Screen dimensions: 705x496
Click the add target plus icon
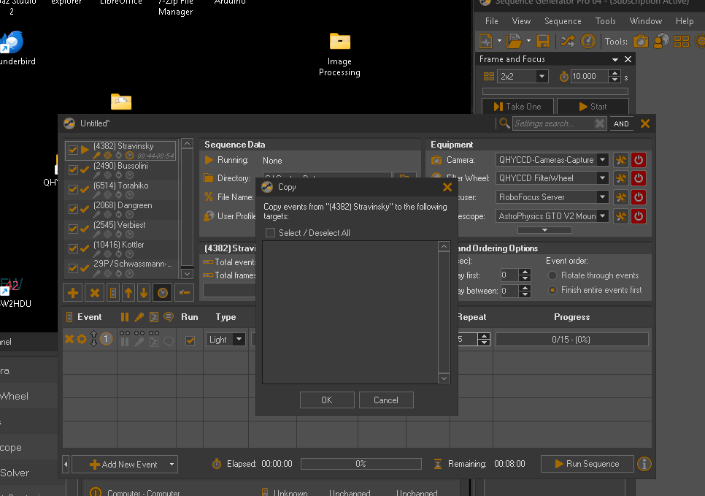73,293
